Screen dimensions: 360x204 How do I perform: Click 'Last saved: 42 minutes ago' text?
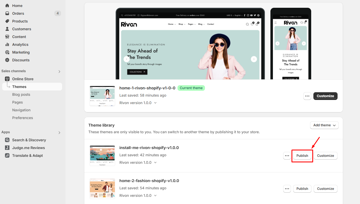tap(143, 155)
